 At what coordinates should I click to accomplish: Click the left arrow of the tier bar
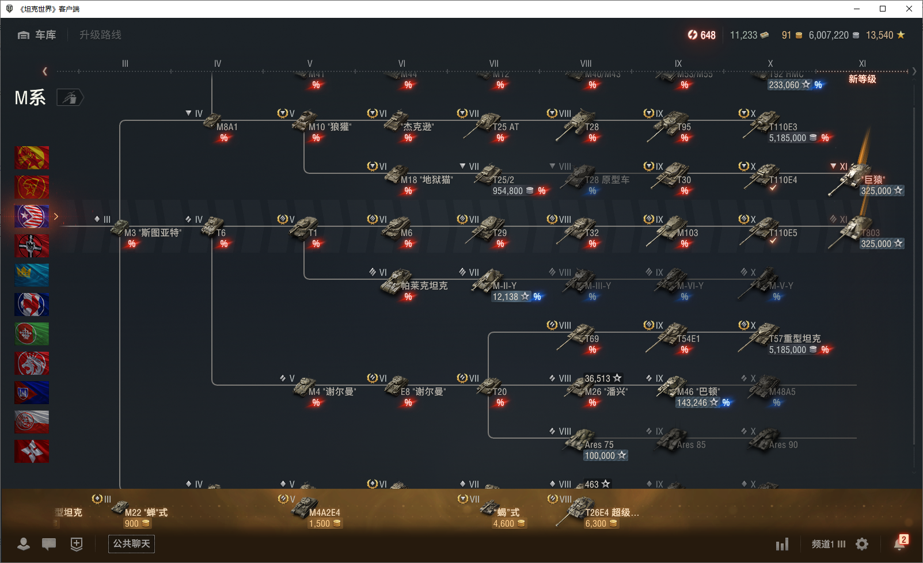click(x=45, y=71)
